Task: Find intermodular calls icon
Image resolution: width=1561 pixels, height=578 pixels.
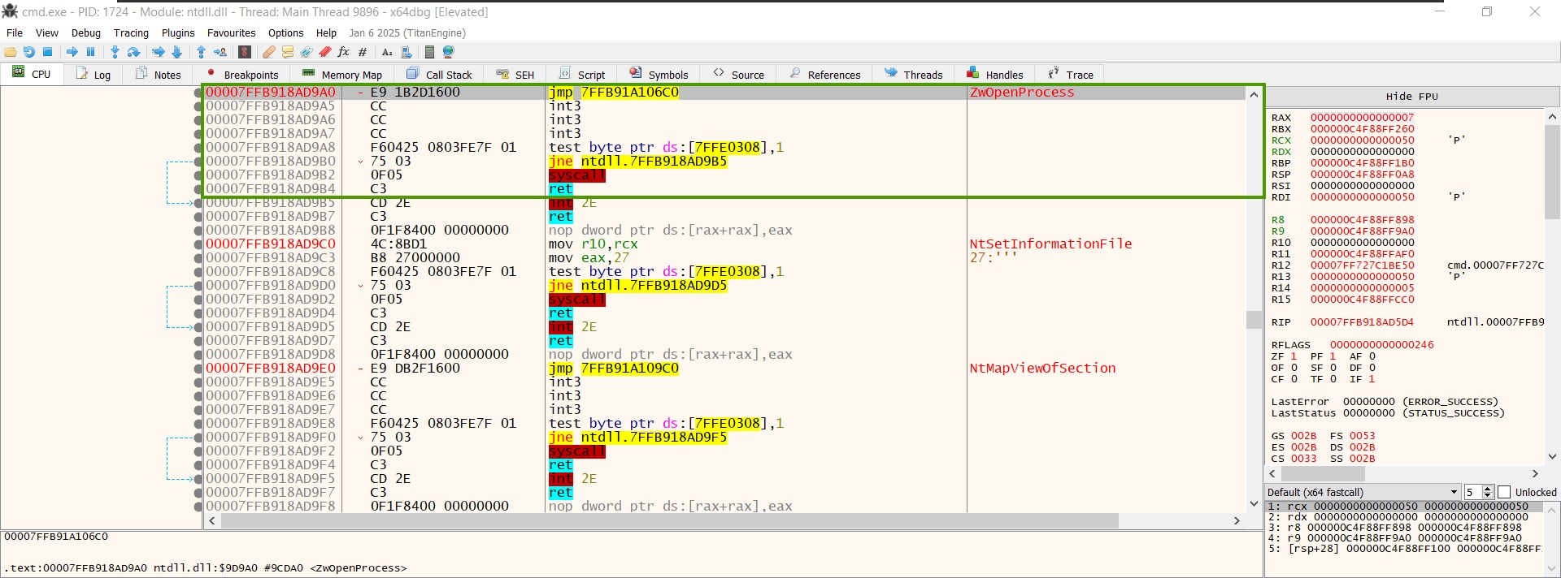Action: (406, 52)
